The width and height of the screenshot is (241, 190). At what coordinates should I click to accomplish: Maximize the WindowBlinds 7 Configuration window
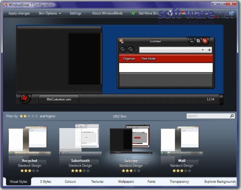[x=222, y=4]
